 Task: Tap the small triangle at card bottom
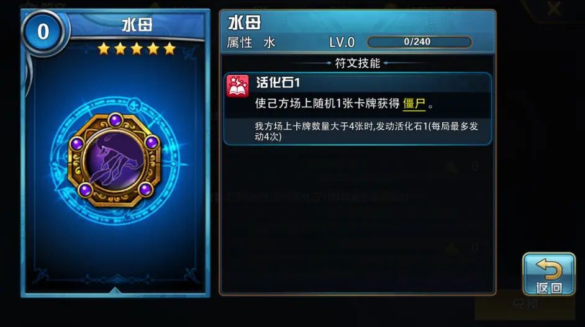point(115,290)
